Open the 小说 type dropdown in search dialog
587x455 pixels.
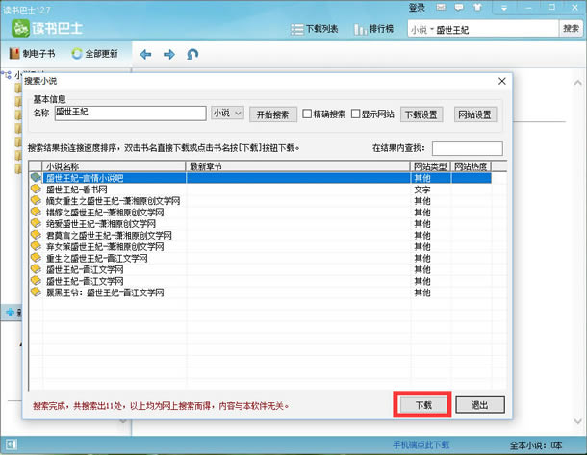(x=228, y=114)
